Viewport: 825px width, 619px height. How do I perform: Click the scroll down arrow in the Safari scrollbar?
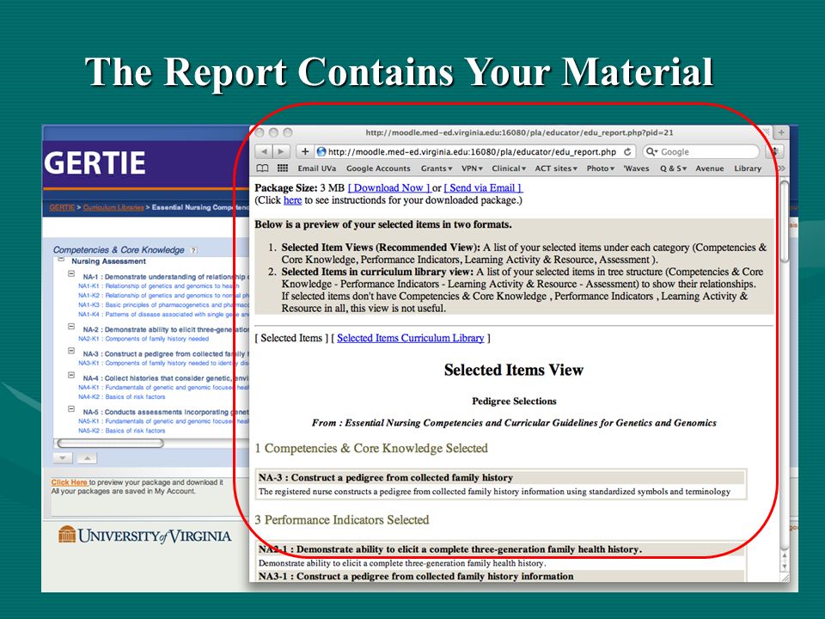tap(784, 567)
